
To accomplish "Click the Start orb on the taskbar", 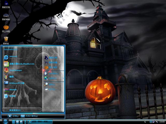I will tap(5, 121).
